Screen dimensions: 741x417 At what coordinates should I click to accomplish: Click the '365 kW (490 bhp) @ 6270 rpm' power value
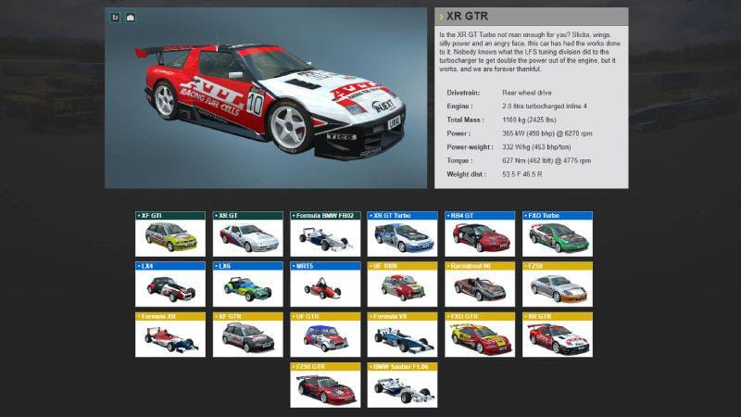pos(546,133)
